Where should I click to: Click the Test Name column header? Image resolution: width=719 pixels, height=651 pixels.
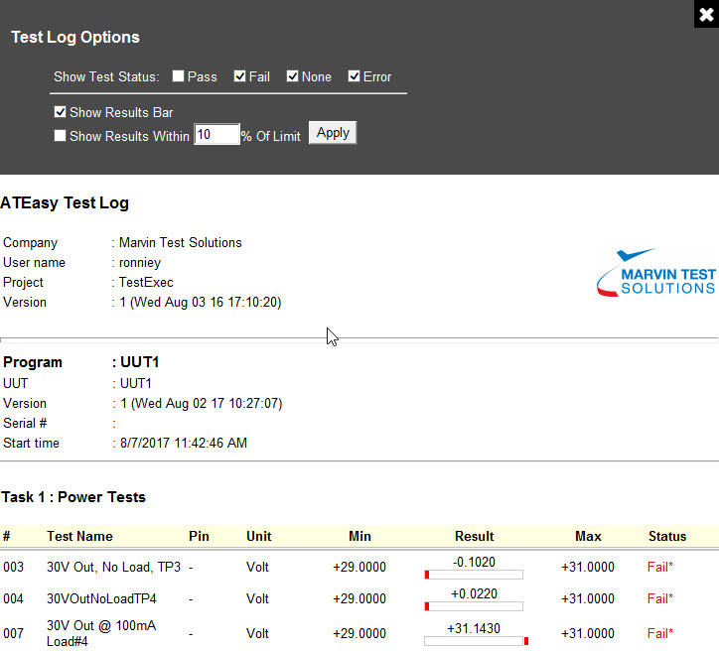[x=79, y=536]
